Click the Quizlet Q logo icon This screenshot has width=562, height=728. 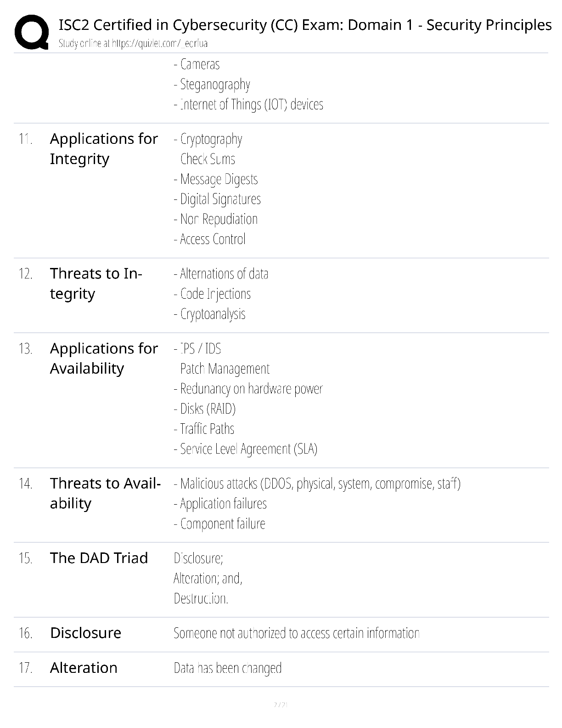(x=32, y=32)
